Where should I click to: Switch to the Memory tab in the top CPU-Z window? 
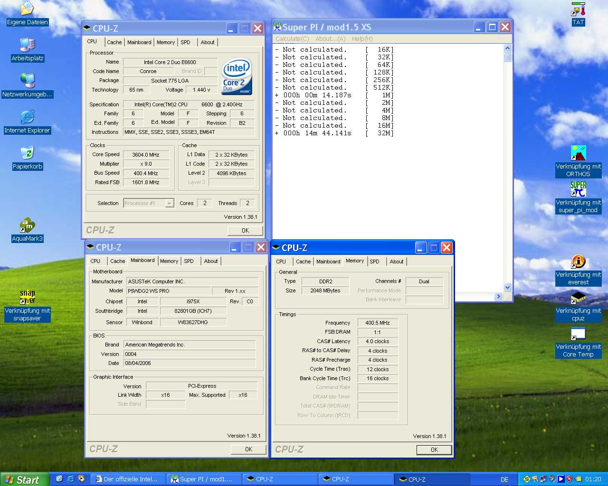coord(166,42)
